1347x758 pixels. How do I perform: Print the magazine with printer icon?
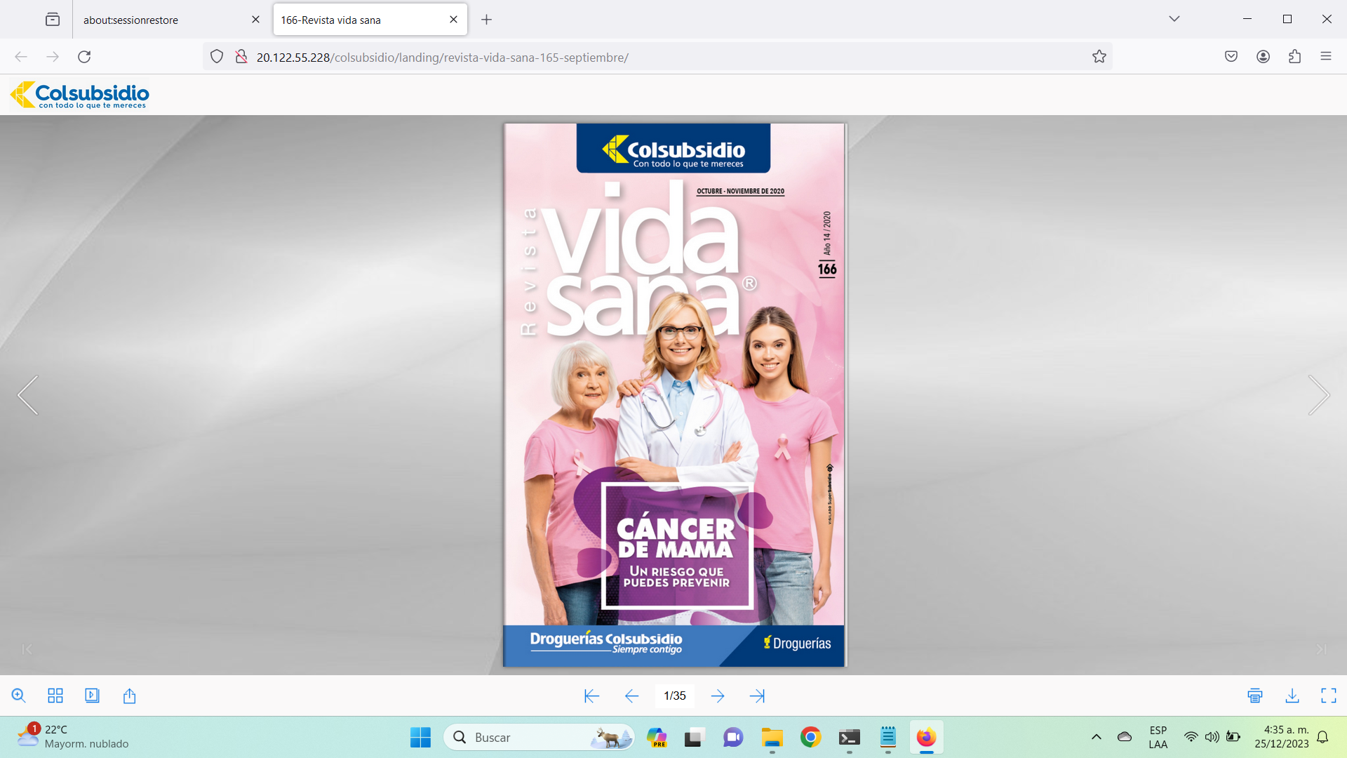pos(1255,696)
